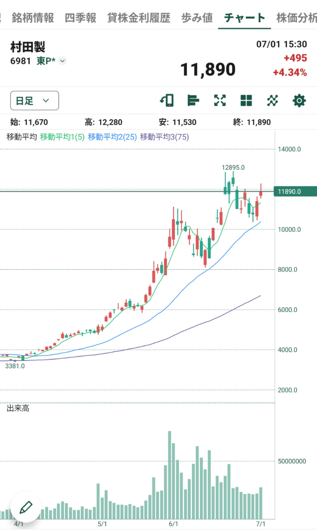
Task: Switch to the 銘柄情報 tab
Action: pyautogui.click(x=33, y=18)
